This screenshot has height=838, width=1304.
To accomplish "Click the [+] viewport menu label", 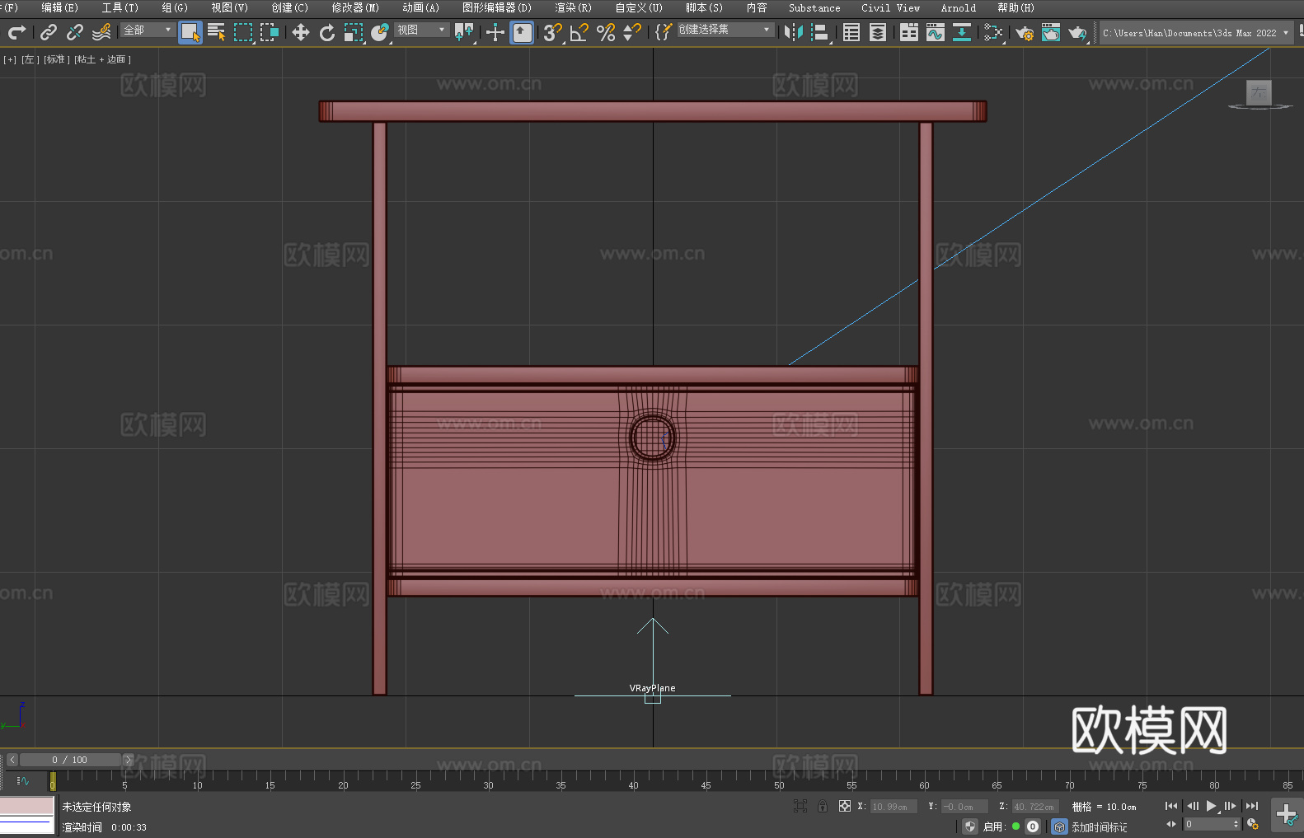I will coord(9,59).
